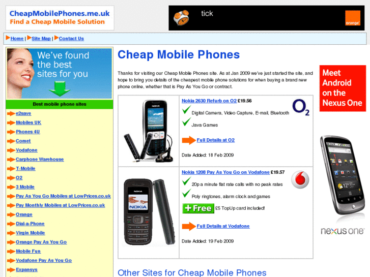Image resolution: width=370 pixels, height=277 pixels.
Task: Click the green +Free badge
Action: point(198,208)
